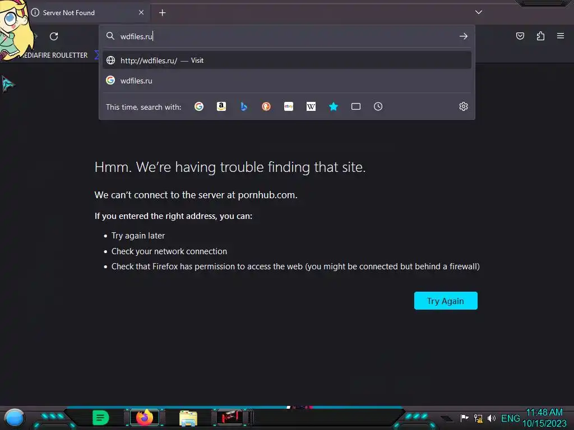Click the Action Center flag tray icon
This screenshot has width=574, height=430.
coord(464,418)
